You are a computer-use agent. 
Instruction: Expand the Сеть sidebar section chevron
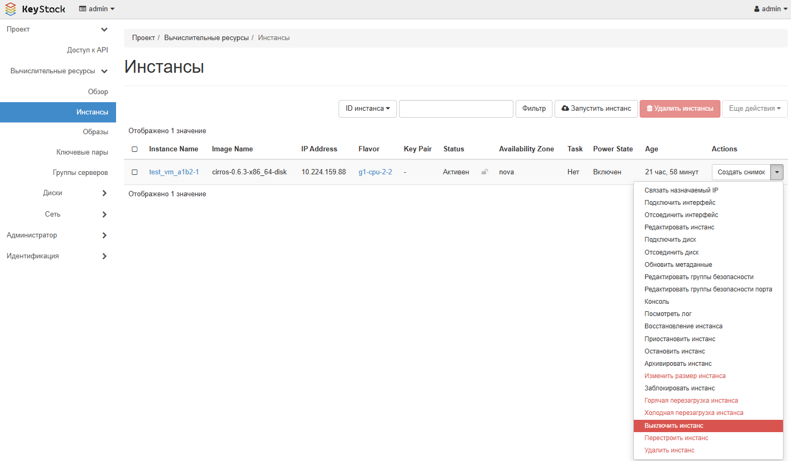coord(104,214)
